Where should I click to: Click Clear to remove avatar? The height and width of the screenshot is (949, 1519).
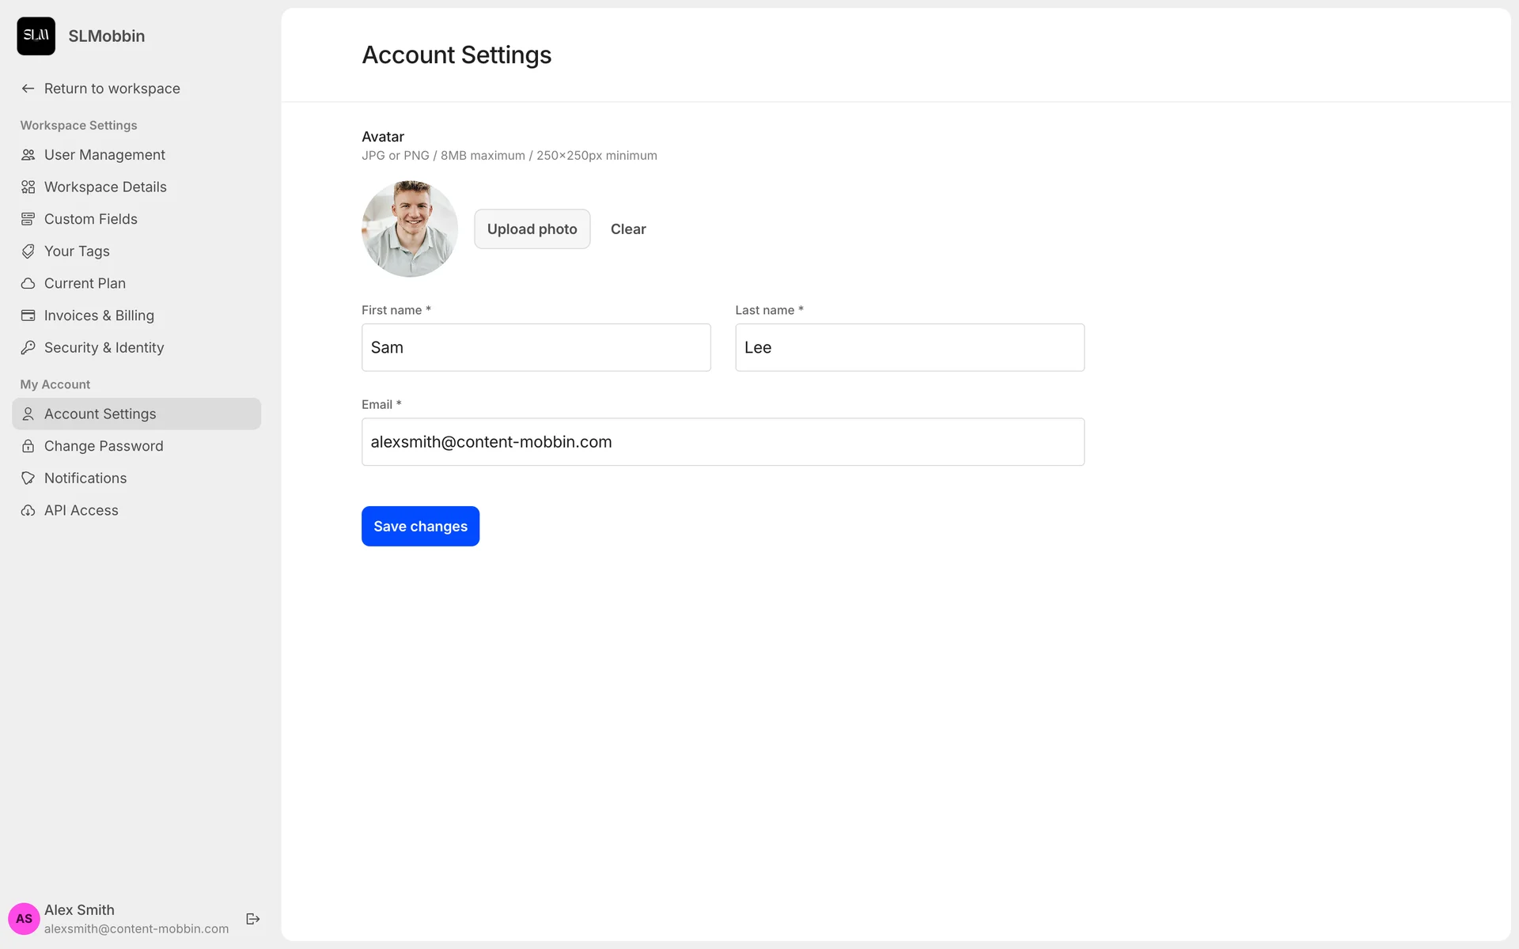click(x=628, y=229)
